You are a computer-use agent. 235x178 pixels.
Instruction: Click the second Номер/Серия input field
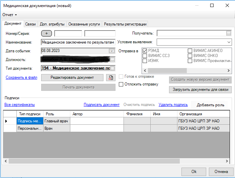[100, 33]
